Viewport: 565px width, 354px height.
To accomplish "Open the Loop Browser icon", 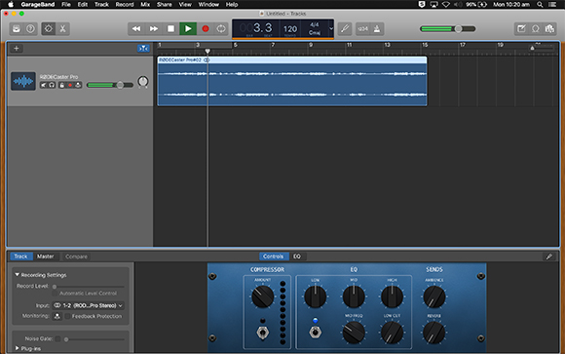I will [536, 29].
